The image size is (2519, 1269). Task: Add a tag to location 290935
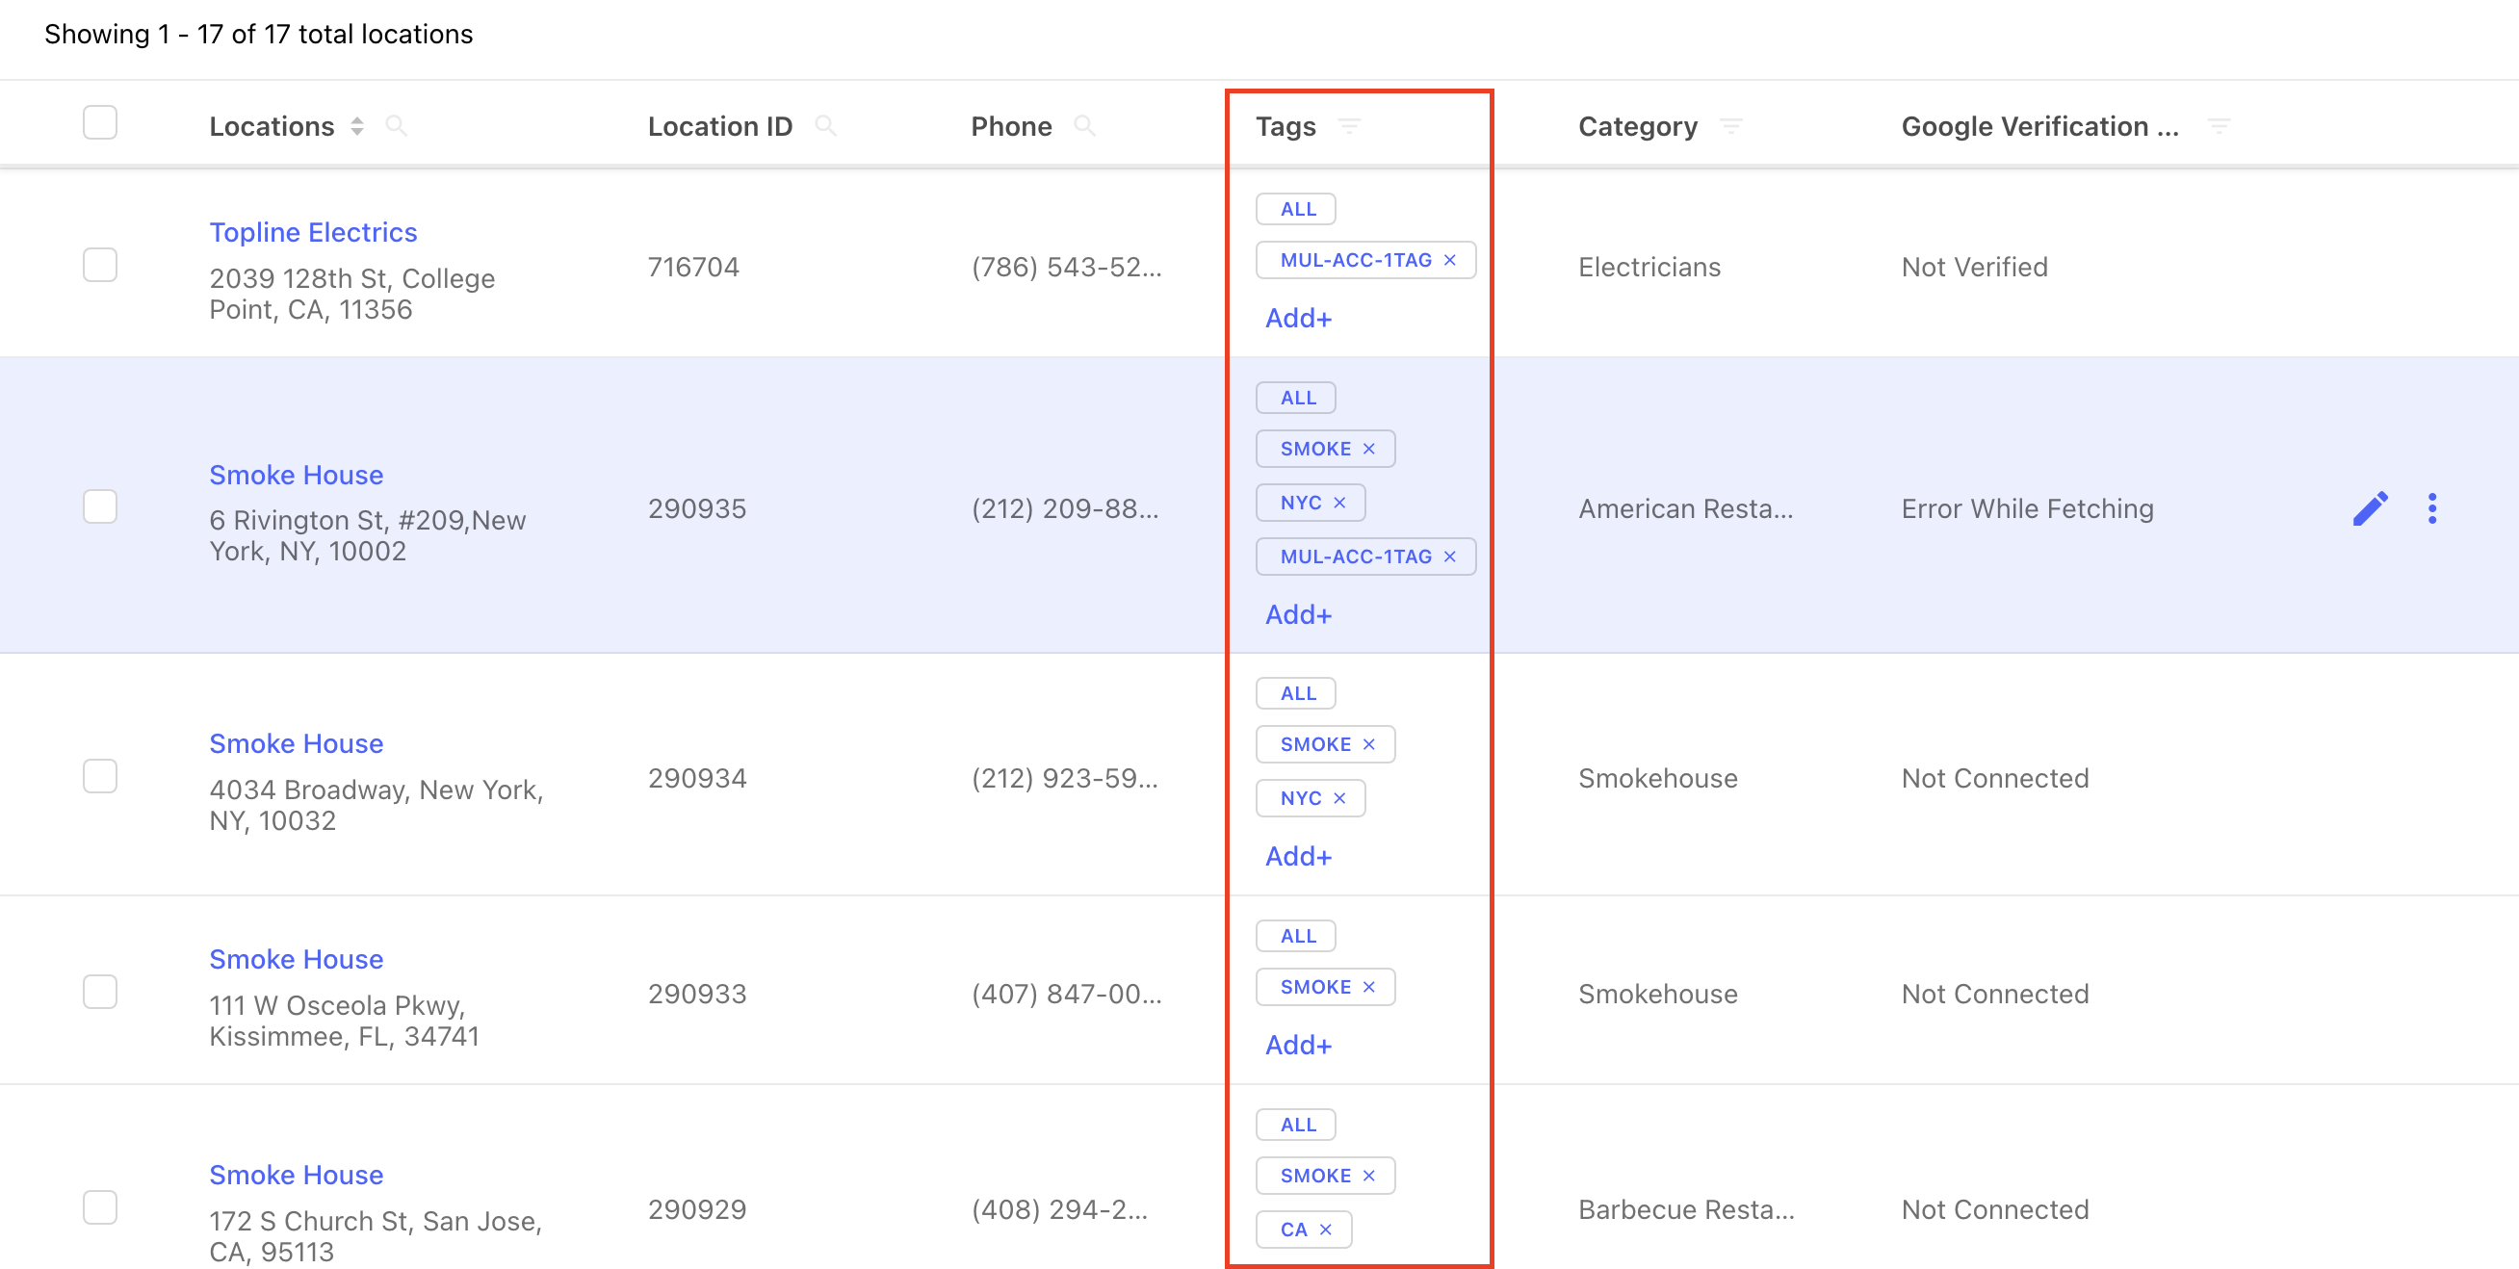1298,615
